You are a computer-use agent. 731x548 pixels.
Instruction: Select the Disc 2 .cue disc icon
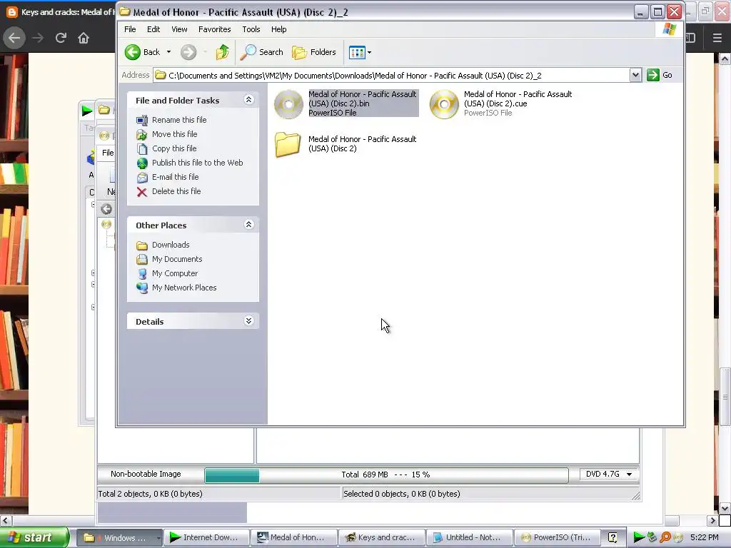click(x=444, y=104)
